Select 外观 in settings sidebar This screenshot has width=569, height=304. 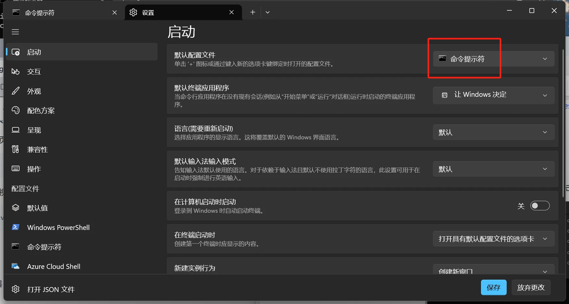(x=82, y=91)
